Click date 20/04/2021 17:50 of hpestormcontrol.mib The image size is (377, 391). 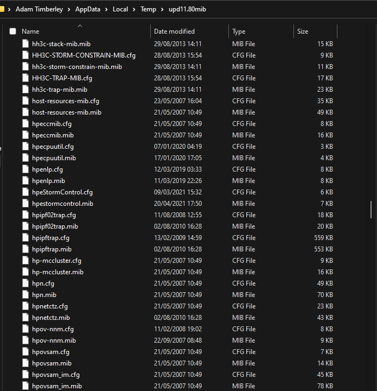pyautogui.click(x=178, y=204)
